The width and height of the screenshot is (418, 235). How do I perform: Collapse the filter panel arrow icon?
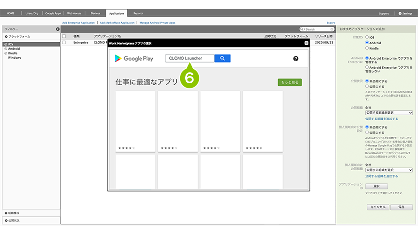pyautogui.click(x=57, y=29)
